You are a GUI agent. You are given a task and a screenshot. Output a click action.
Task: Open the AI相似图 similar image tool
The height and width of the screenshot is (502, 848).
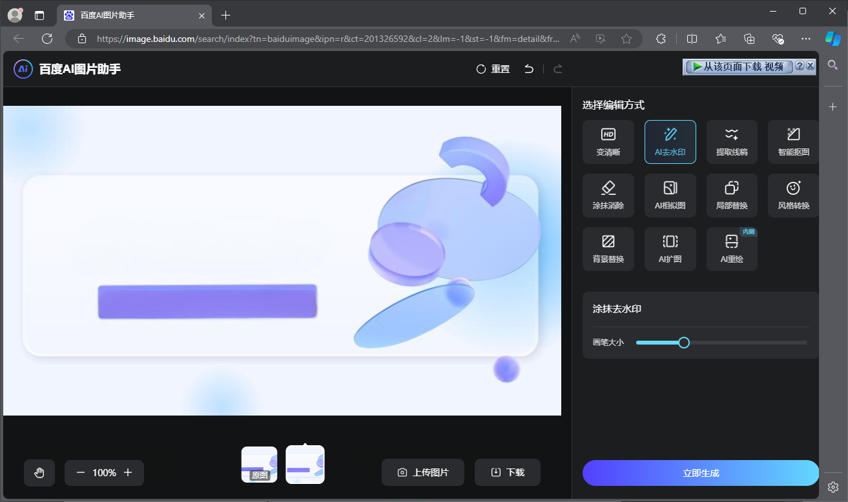pyautogui.click(x=670, y=196)
